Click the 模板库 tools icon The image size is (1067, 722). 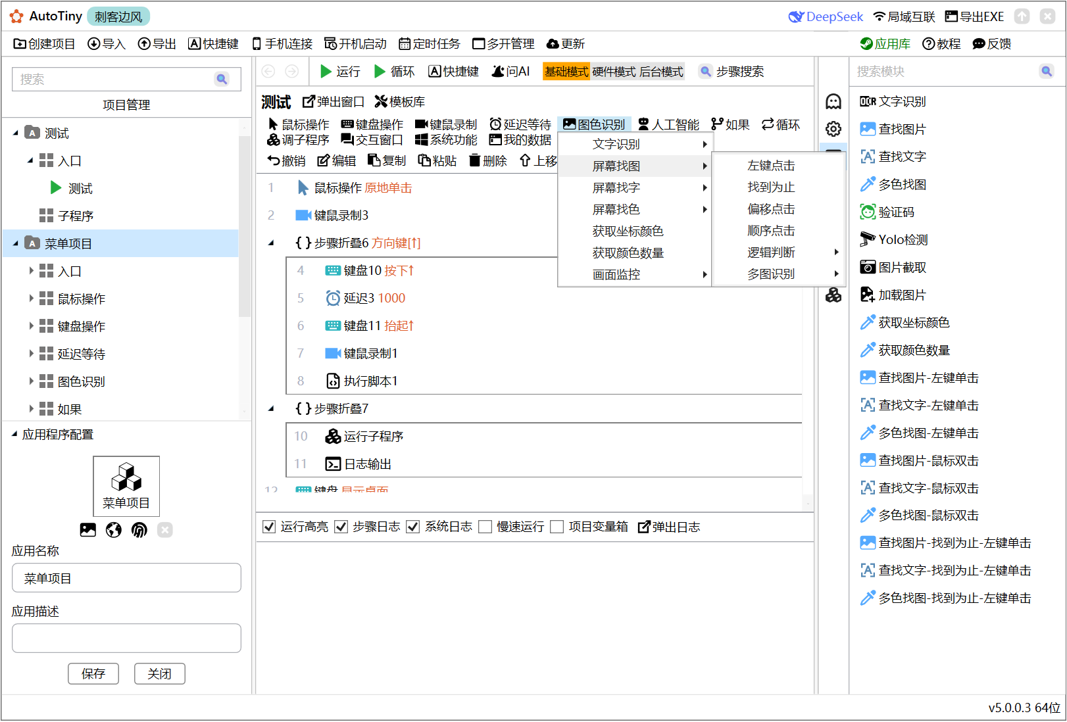(x=381, y=101)
